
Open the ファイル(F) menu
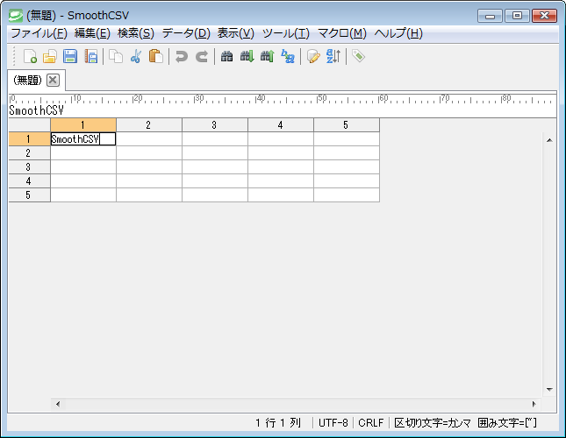(x=38, y=33)
